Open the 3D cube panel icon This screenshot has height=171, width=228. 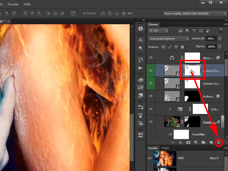click(141, 135)
